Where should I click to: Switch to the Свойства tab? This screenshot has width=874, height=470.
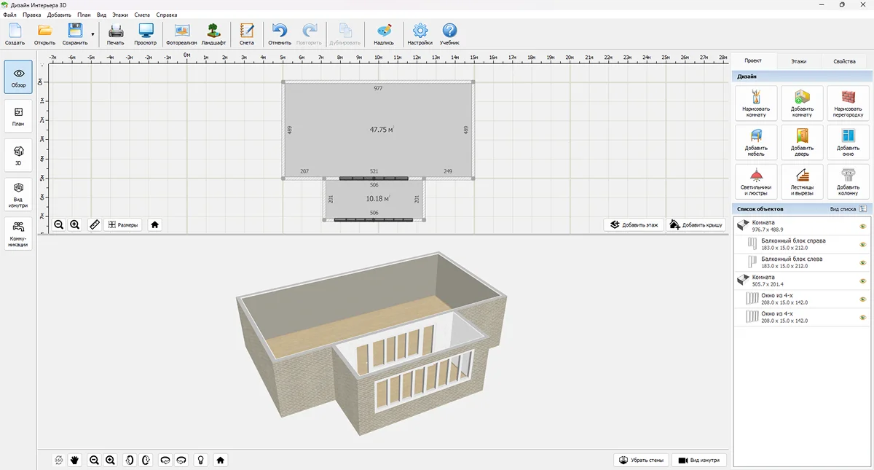tap(844, 61)
